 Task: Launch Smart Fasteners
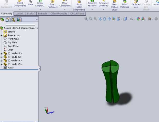(53, 4)
